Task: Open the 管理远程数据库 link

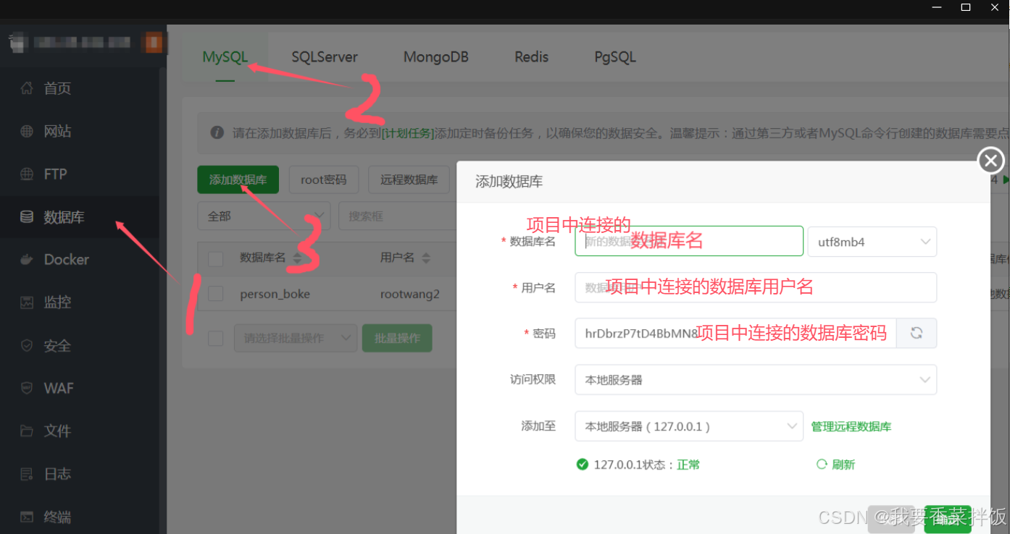Action: pyautogui.click(x=851, y=426)
